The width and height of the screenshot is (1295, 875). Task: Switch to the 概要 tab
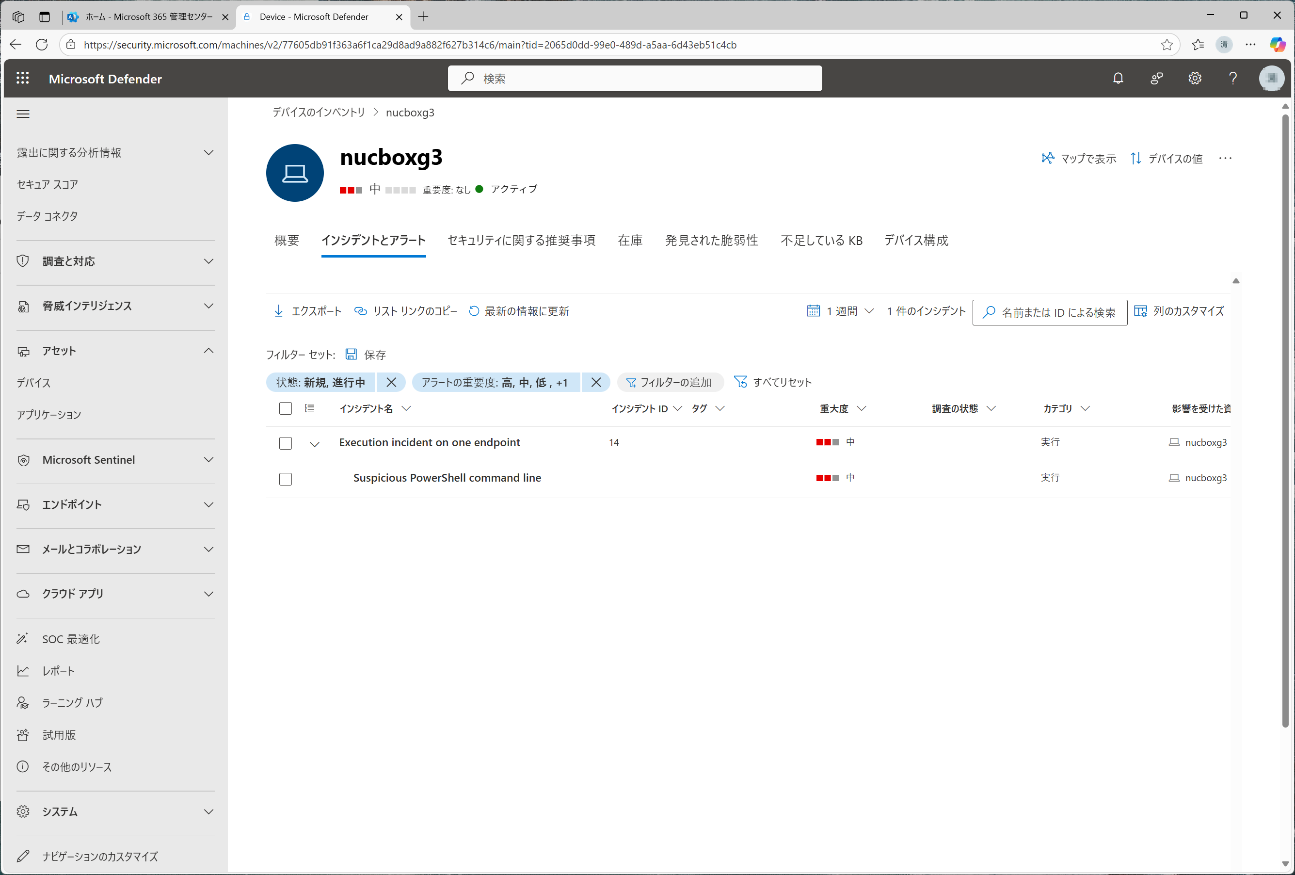point(287,240)
